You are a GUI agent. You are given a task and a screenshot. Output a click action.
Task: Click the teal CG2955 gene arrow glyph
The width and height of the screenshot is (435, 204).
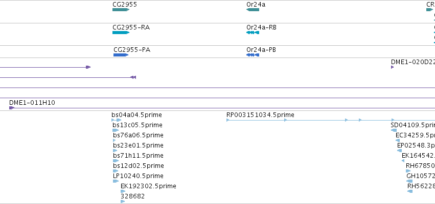pyautogui.click(x=121, y=10)
